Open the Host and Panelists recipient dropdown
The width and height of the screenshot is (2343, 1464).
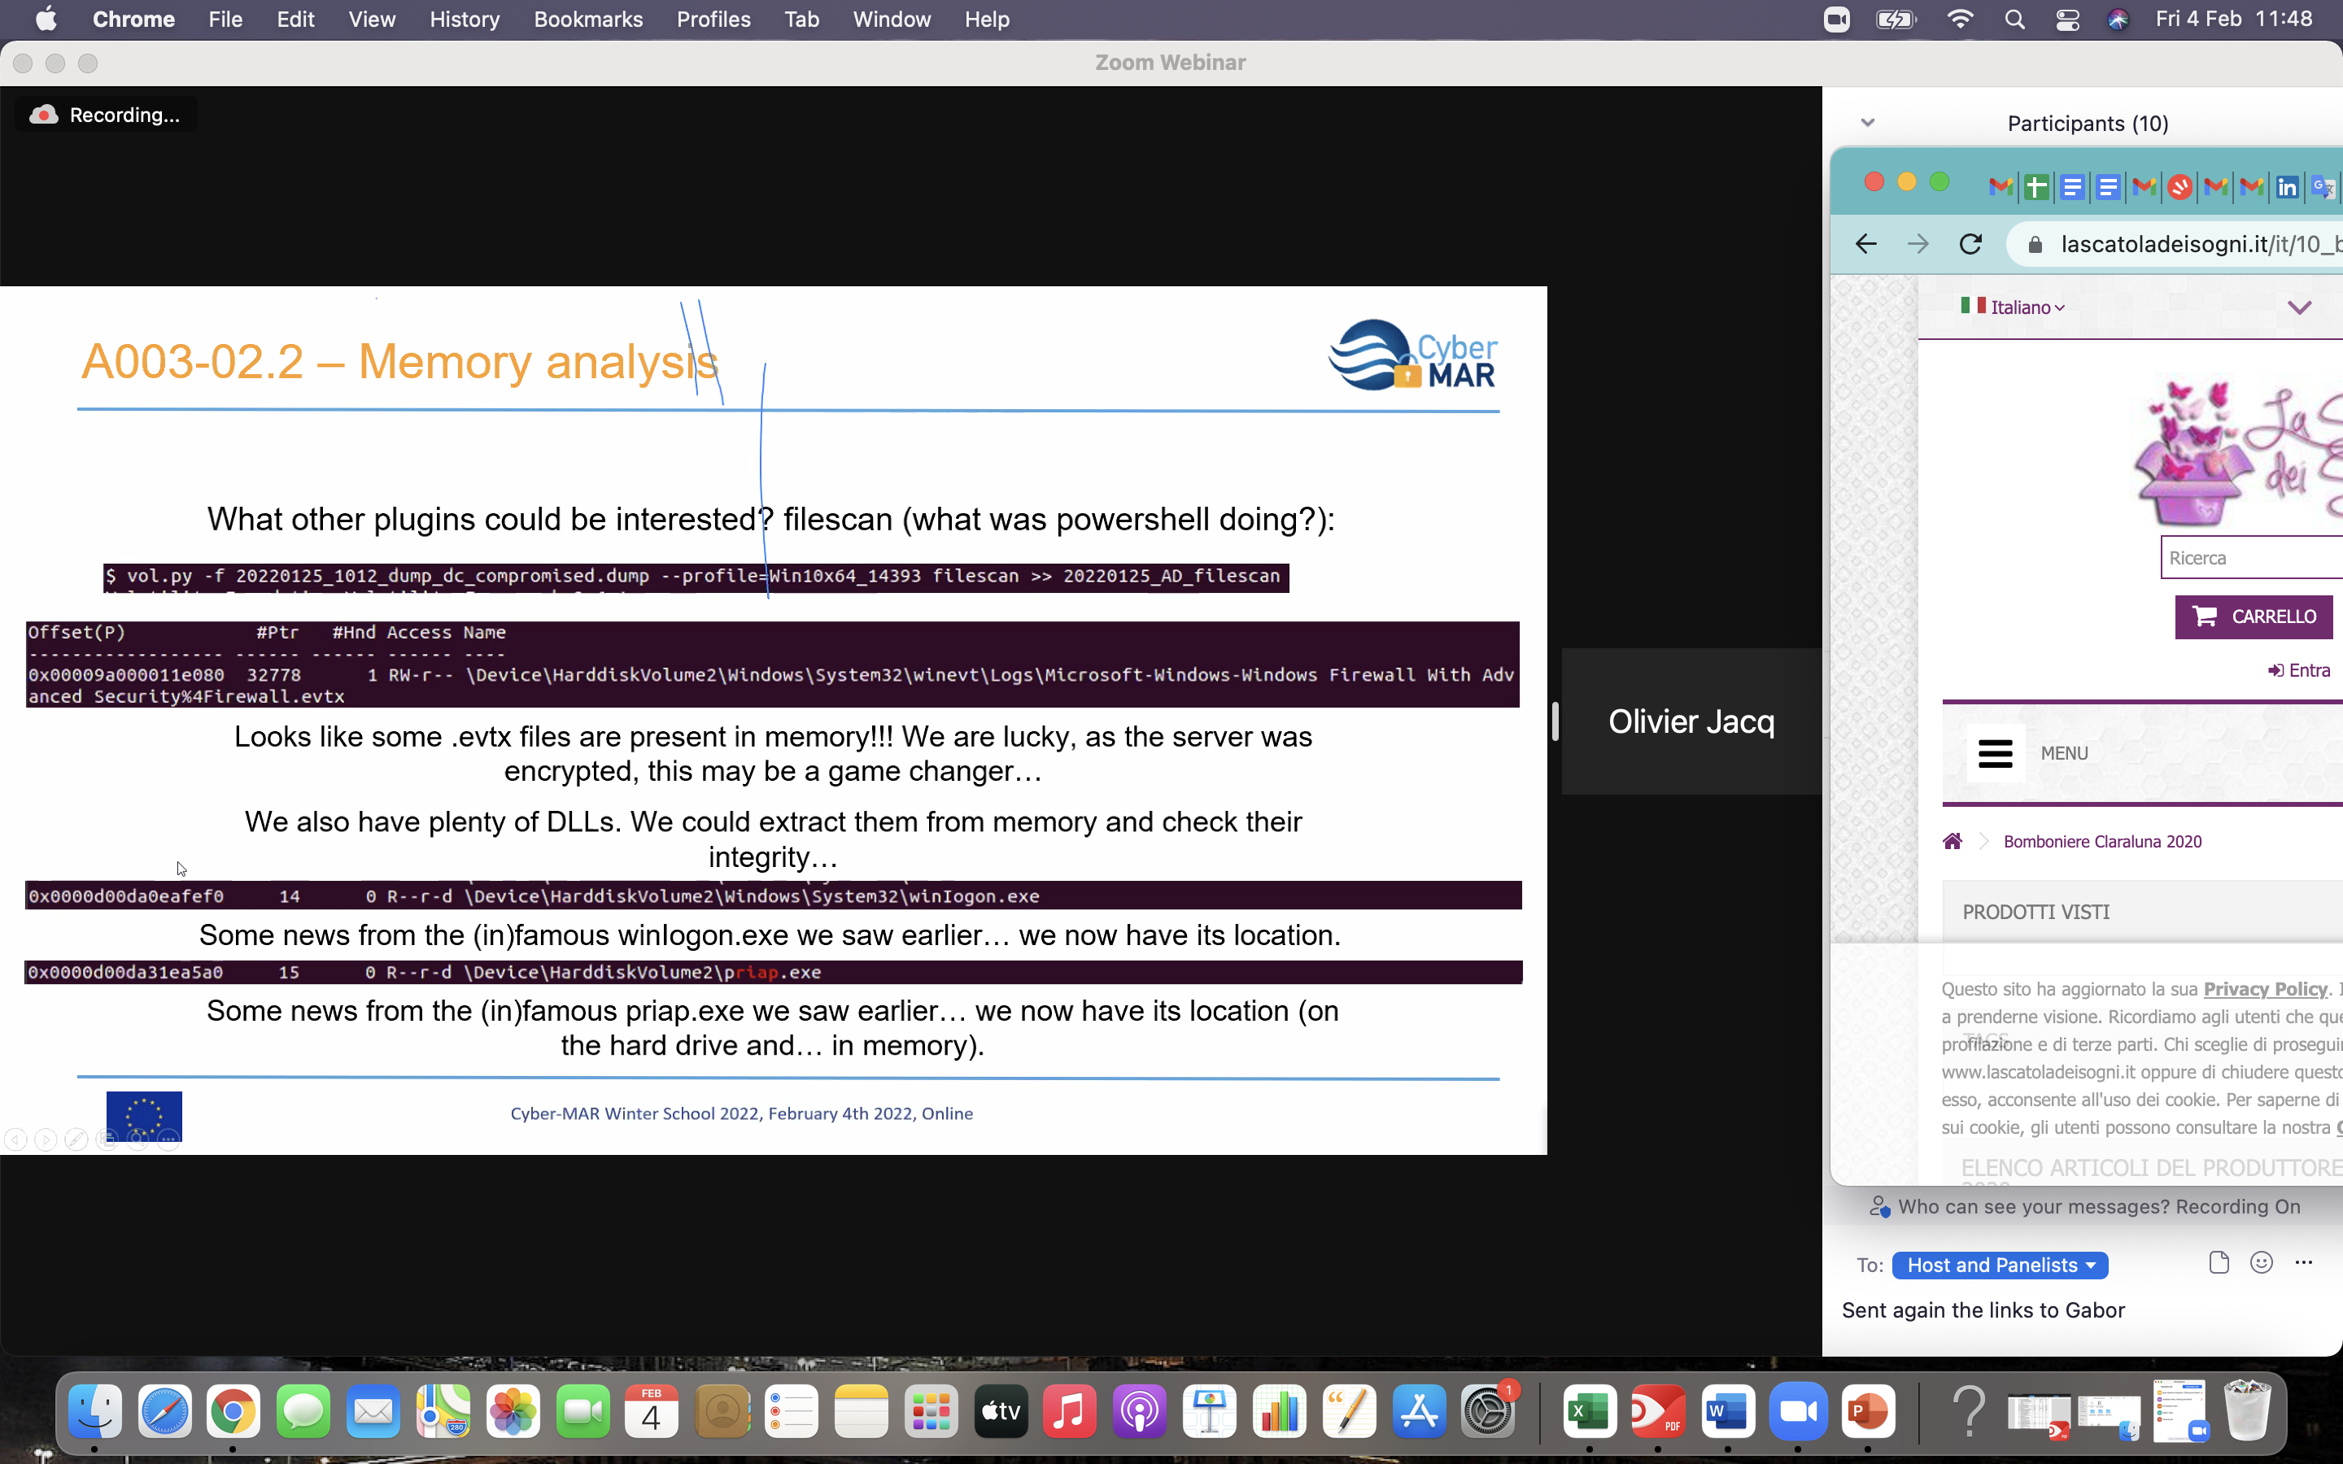click(2000, 1265)
